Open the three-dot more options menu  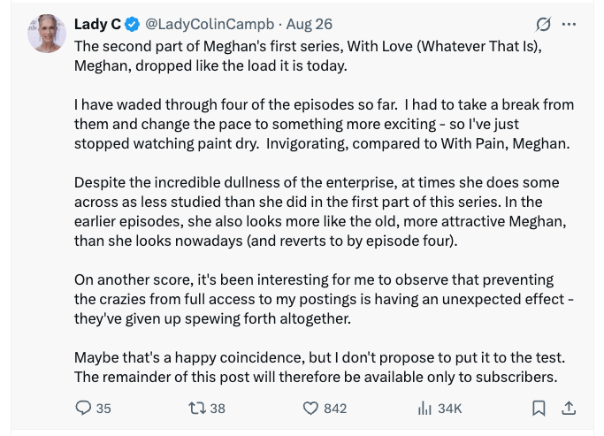569,23
